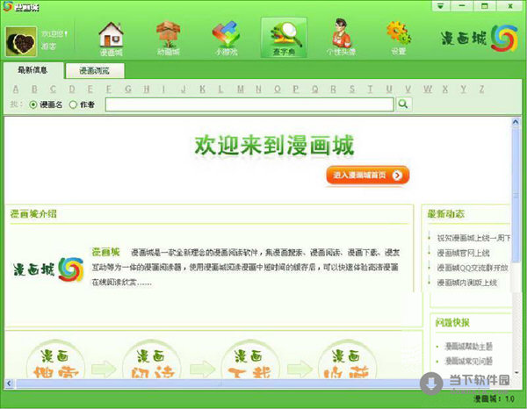Open news item 漫画城QQ交流群开放
Viewport: 527px width, 409px height.
coord(473,268)
